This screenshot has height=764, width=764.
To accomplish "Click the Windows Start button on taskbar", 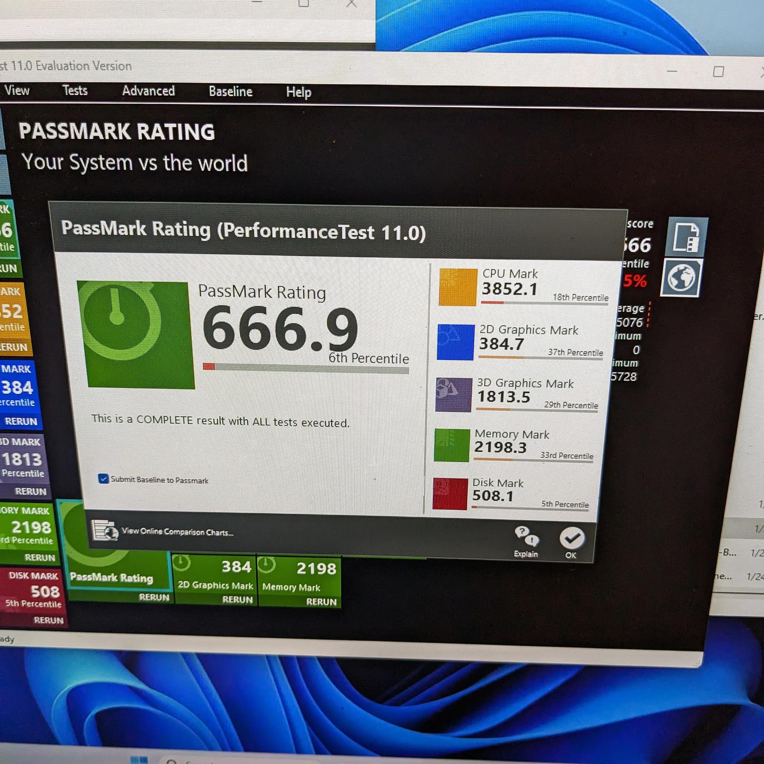I will pos(139,760).
